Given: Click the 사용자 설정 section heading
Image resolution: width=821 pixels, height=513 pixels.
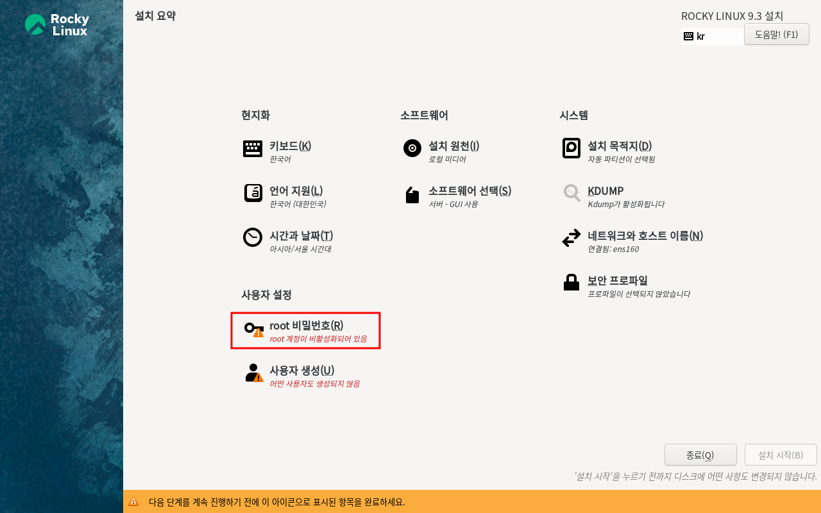Looking at the screenshot, I should [266, 295].
